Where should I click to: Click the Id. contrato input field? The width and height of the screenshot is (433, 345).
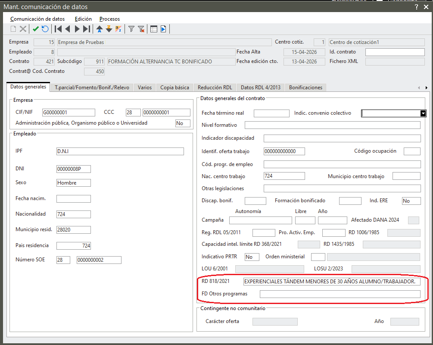click(x=395, y=52)
